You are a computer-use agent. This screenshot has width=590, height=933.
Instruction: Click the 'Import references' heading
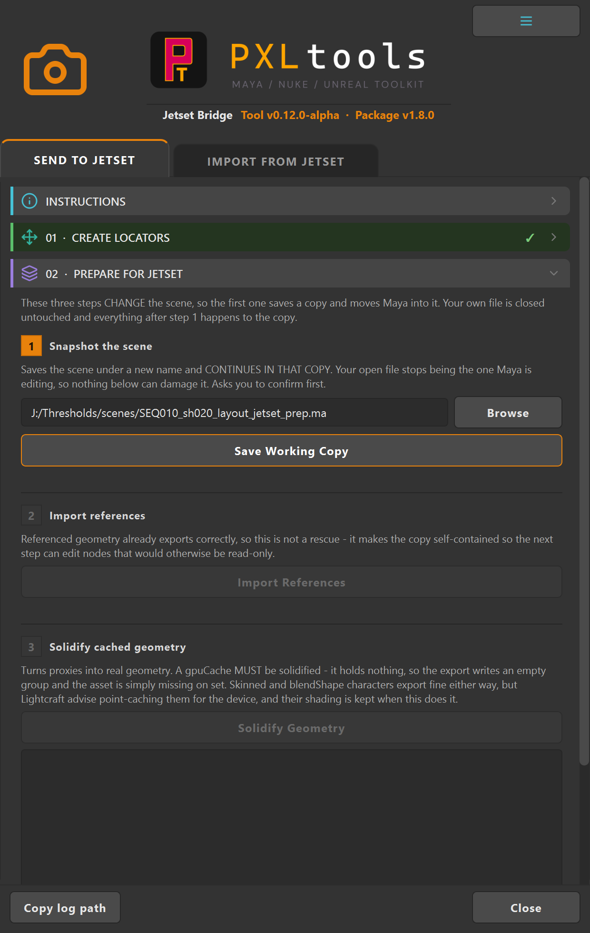pos(98,516)
